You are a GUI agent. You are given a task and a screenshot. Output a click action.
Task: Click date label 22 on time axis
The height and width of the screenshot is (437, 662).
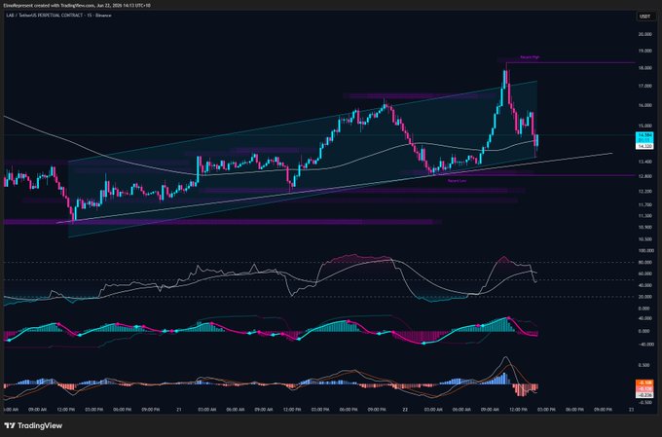(x=405, y=410)
